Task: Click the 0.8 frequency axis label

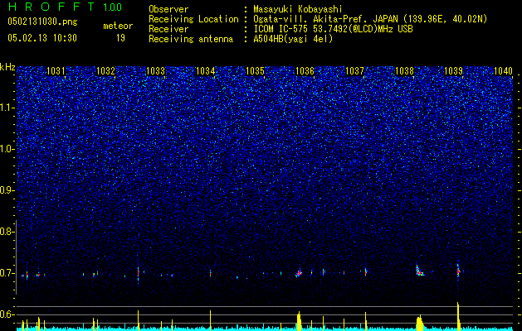Action: point(6,232)
